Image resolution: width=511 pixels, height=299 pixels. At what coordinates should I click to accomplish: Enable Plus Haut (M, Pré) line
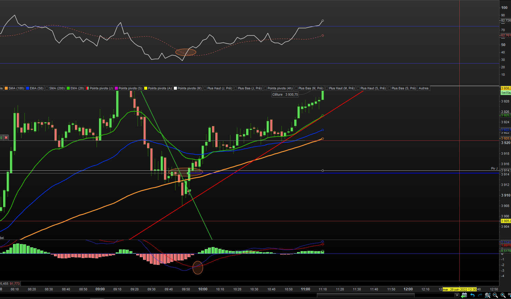point(340,88)
